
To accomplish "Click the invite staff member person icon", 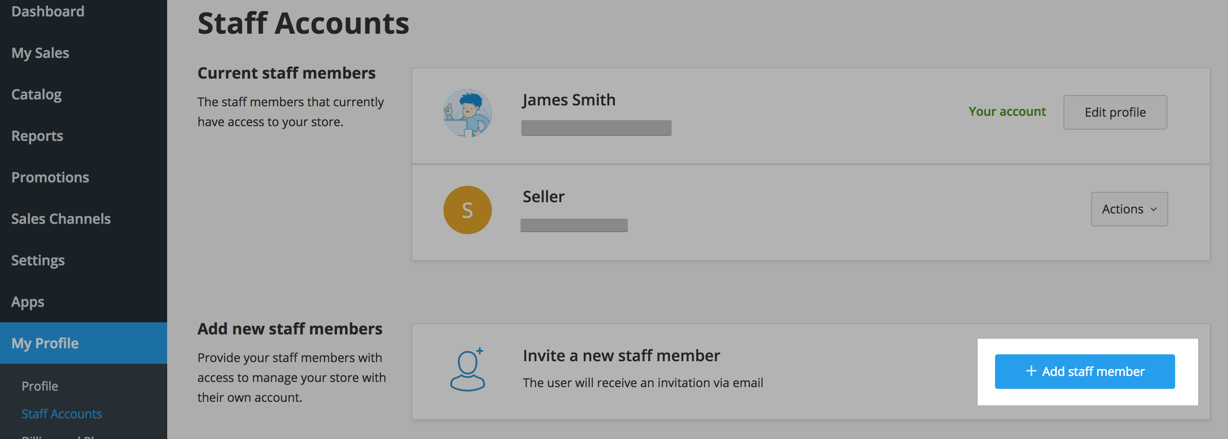I will click(x=467, y=369).
